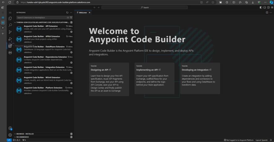The width and height of the screenshot is (274, 142).
Task: Refresh the Extensions list
Action: tap(67, 13)
